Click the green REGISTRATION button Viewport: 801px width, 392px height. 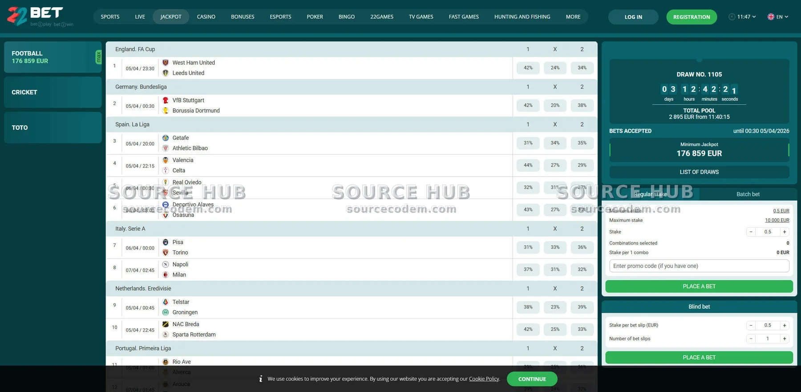point(691,17)
